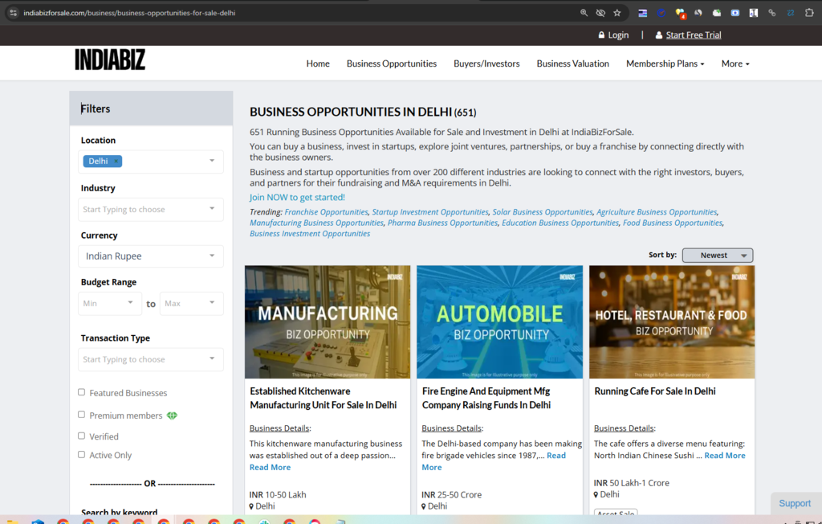Click Read More in Kitchenware listing

point(270,467)
